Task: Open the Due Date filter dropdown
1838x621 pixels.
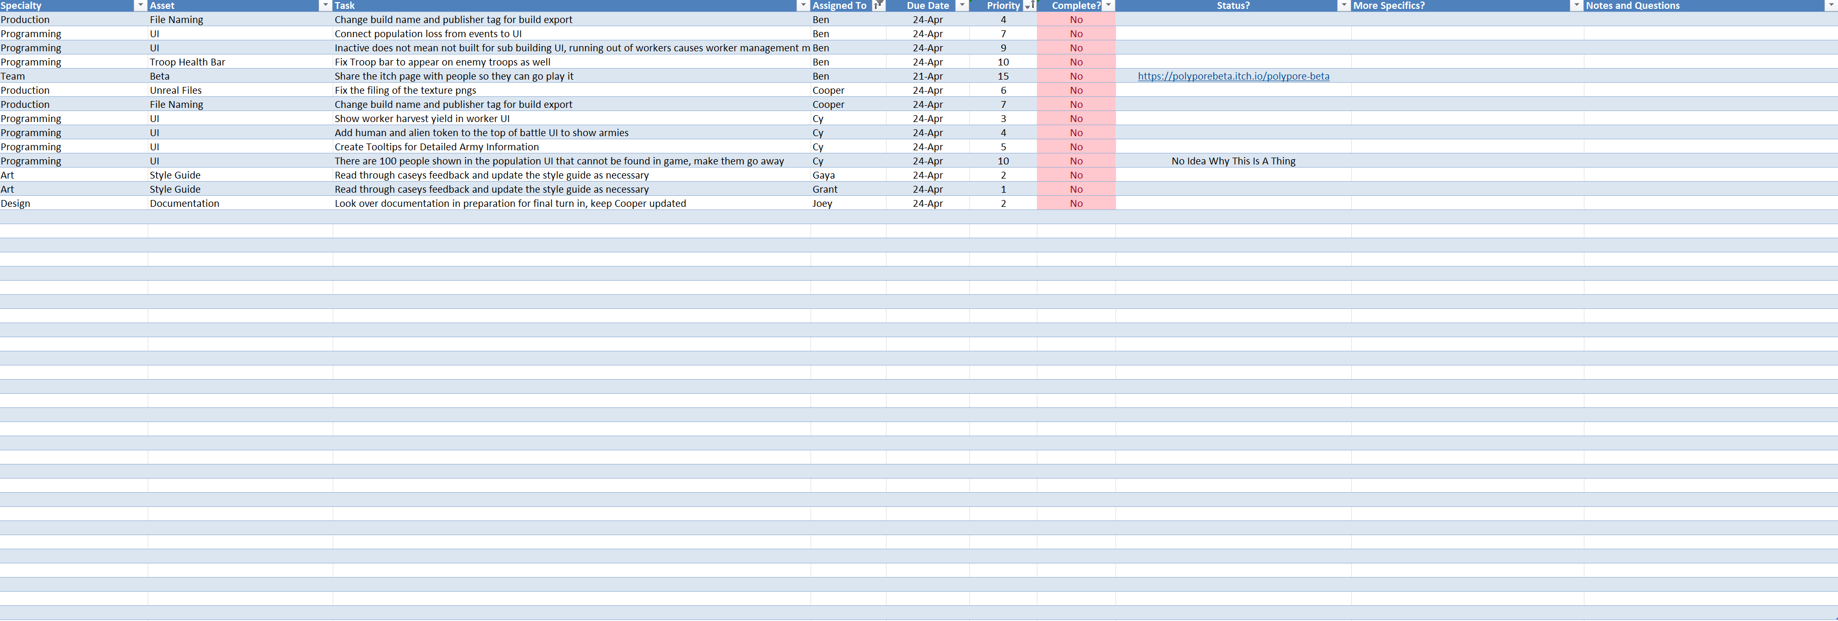Action: 962,5
